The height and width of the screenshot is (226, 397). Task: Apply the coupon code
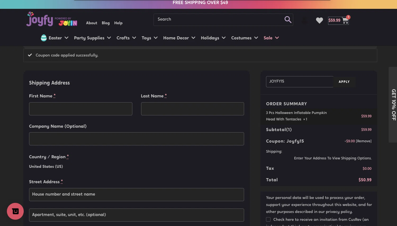[344, 82]
